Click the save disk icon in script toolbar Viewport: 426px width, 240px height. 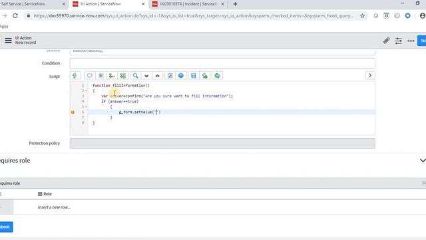coord(194,75)
